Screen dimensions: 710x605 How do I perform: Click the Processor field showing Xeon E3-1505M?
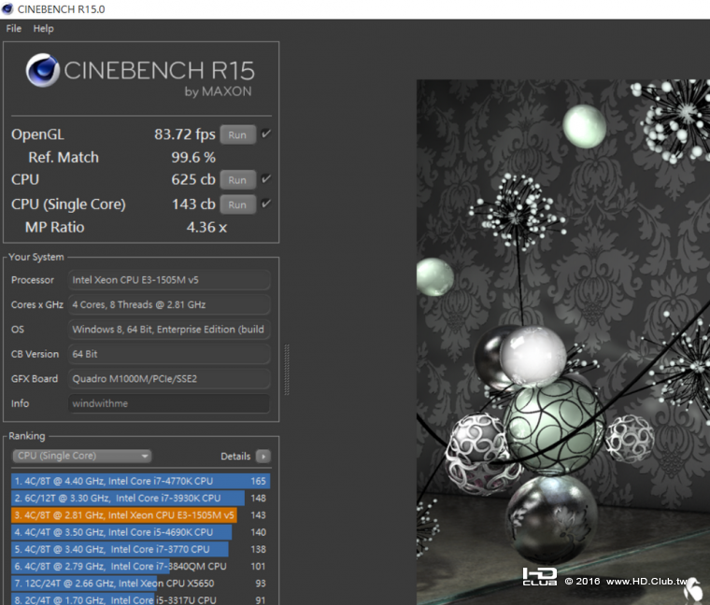pyautogui.click(x=169, y=280)
